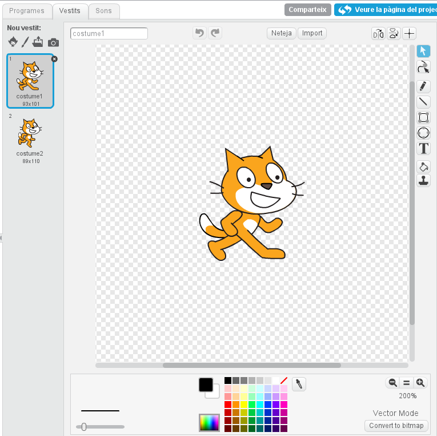437x436 pixels.
Task: Flip costume up-down
Action: click(394, 34)
